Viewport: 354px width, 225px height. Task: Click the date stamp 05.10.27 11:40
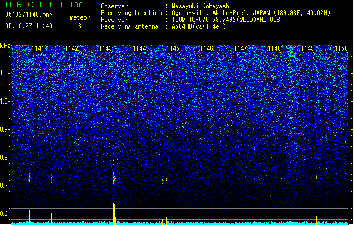[x=29, y=26]
